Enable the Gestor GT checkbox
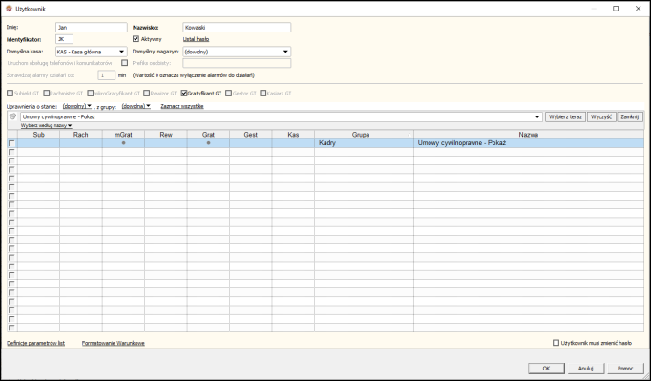This screenshot has height=381, width=651. [x=228, y=93]
